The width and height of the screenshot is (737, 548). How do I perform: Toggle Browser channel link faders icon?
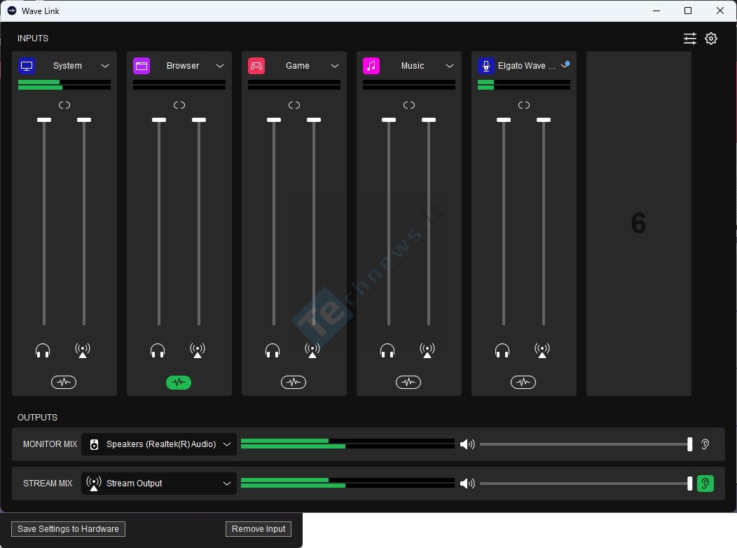coord(179,105)
